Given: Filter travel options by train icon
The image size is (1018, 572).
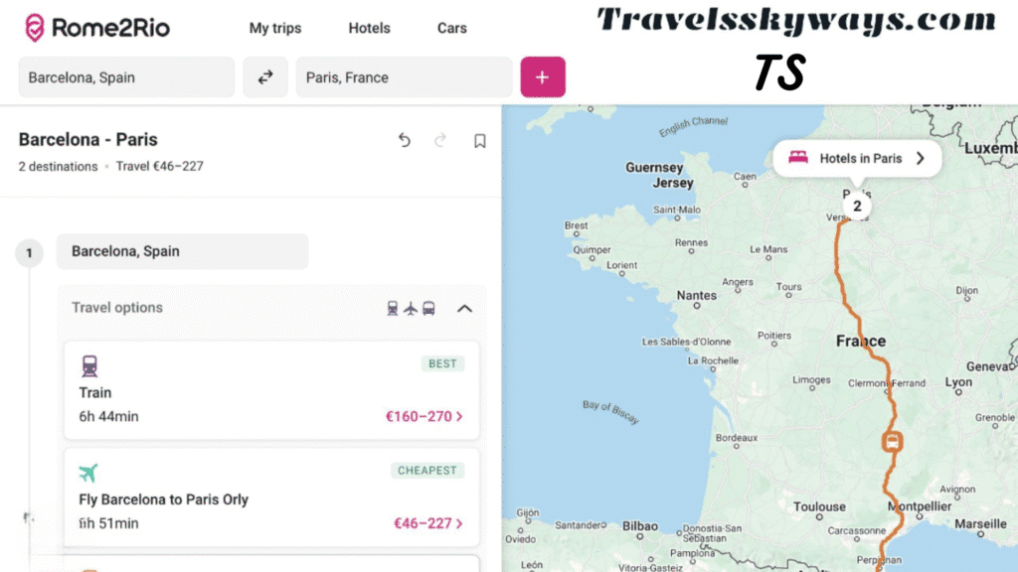Looking at the screenshot, I should 392,309.
